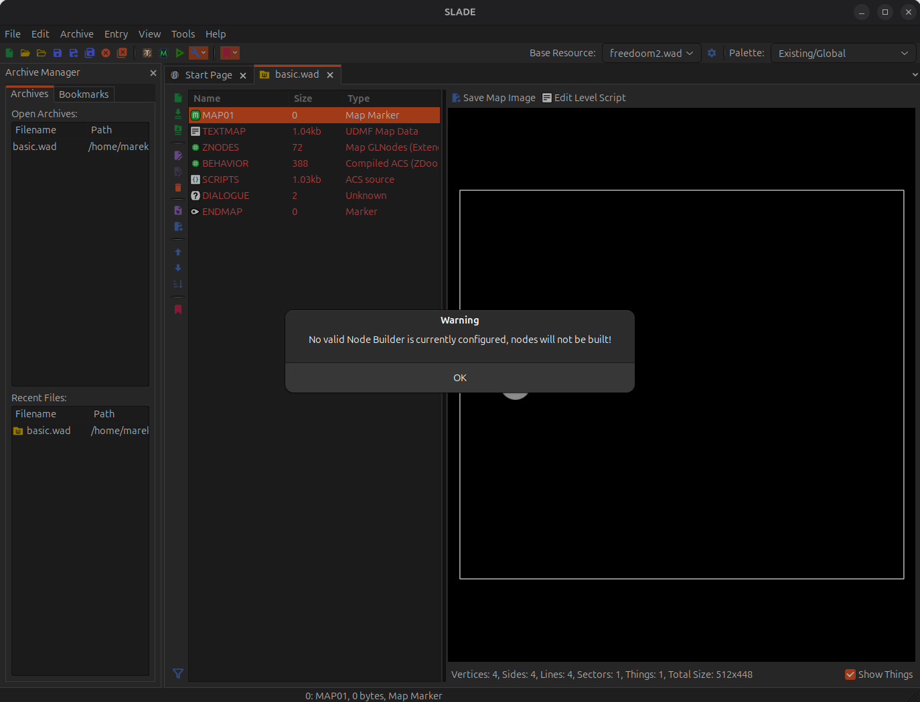Rename the selected MAP01 entry
Viewport: 920px width, 702px height.
click(x=177, y=155)
